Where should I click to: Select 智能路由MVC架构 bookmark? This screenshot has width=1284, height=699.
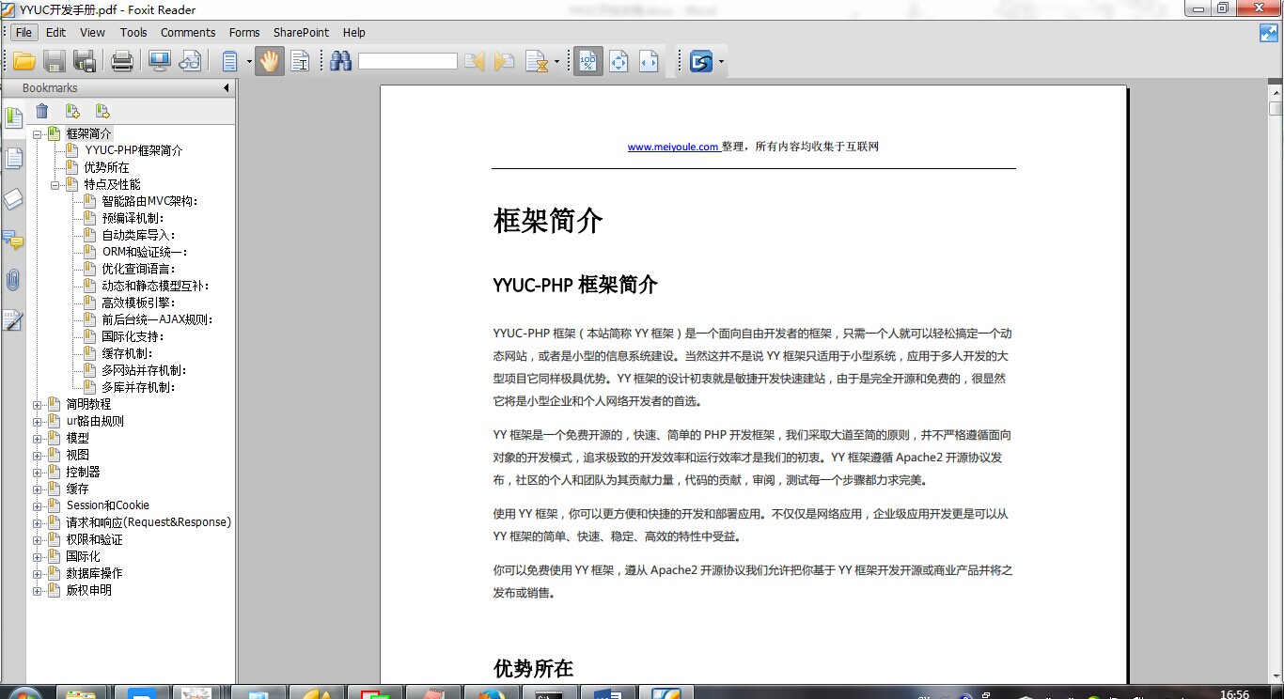149,201
